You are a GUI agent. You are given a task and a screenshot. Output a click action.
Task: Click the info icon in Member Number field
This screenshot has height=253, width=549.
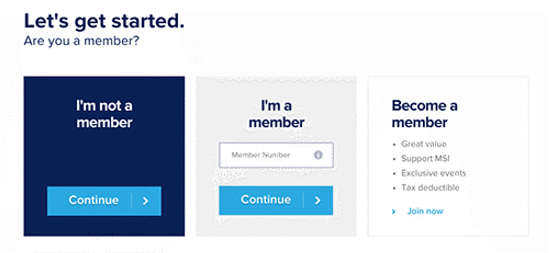(x=318, y=155)
